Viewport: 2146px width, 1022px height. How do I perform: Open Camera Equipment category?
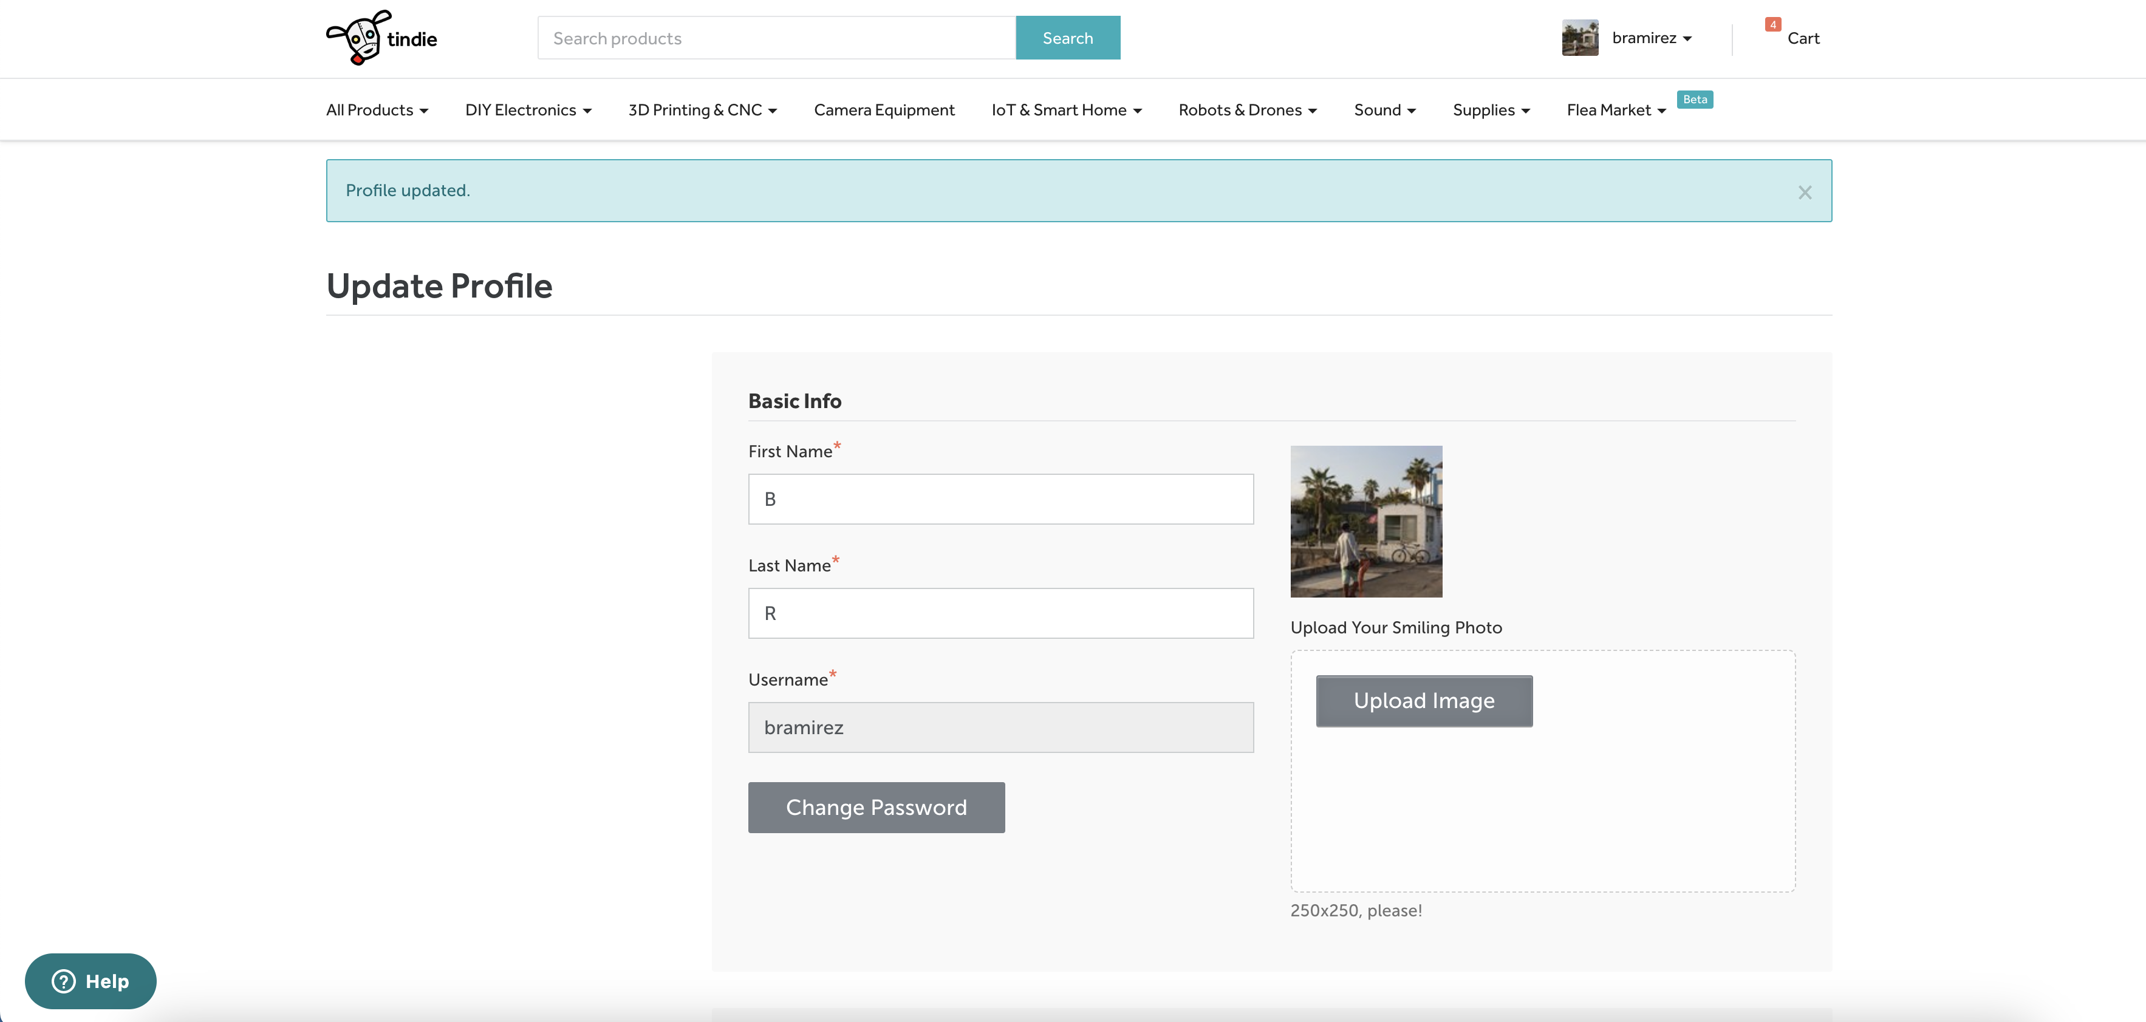point(884,110)
